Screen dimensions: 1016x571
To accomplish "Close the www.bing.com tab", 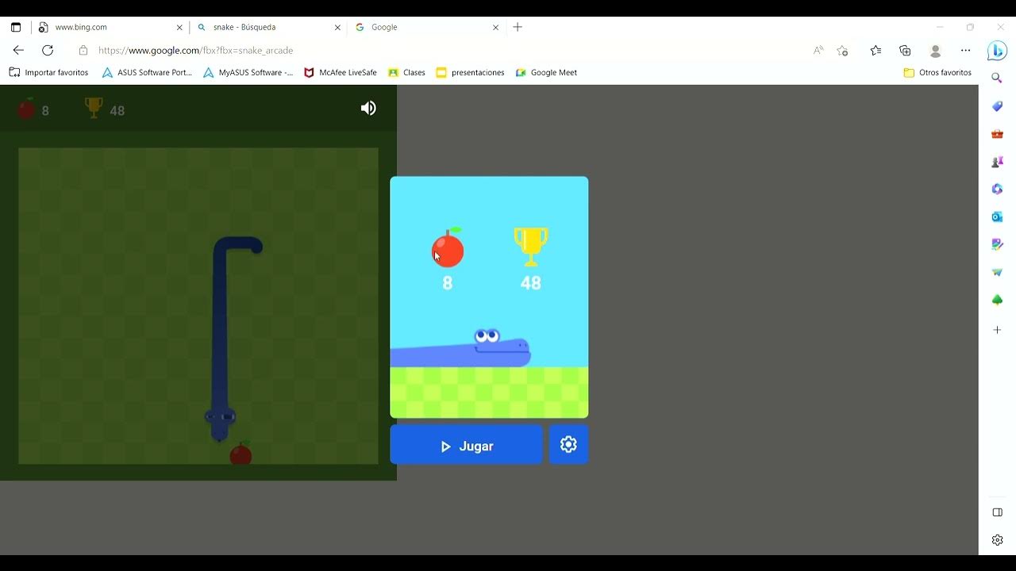I will (x=179, y=27).
